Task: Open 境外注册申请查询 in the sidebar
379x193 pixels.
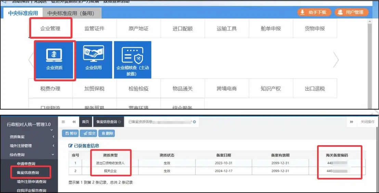Action: pos(31,181)
